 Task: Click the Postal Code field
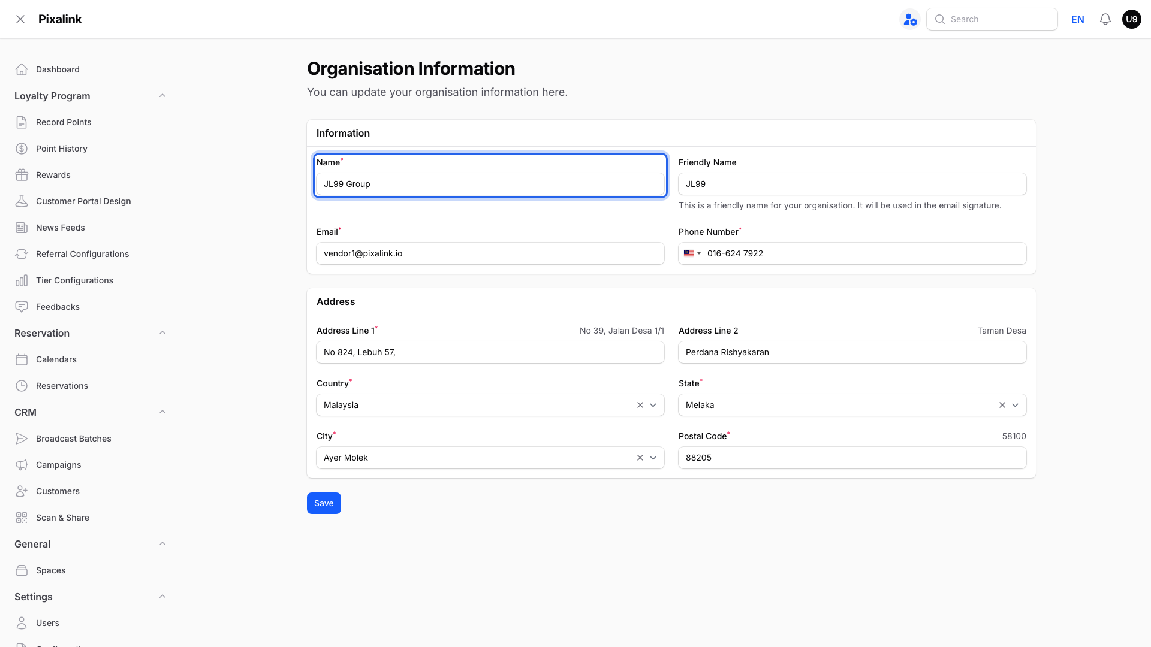click(x=852, y=458)
